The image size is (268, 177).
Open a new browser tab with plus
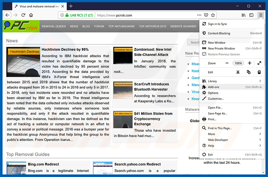71,6
